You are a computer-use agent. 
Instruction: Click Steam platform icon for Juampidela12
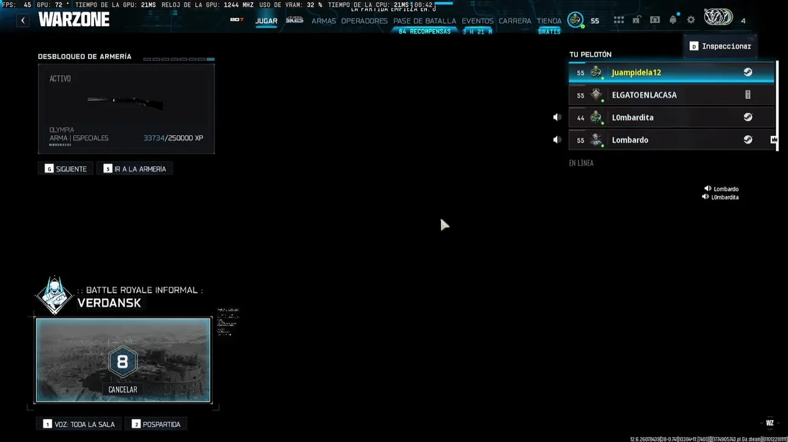pyautogui.click(x=747, y=72)
